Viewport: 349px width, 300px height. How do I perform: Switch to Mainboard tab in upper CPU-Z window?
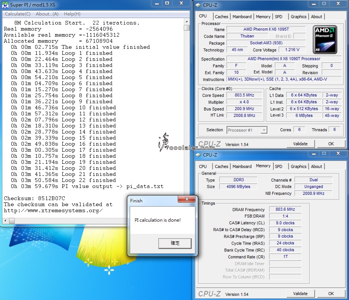tap(242, 17)
